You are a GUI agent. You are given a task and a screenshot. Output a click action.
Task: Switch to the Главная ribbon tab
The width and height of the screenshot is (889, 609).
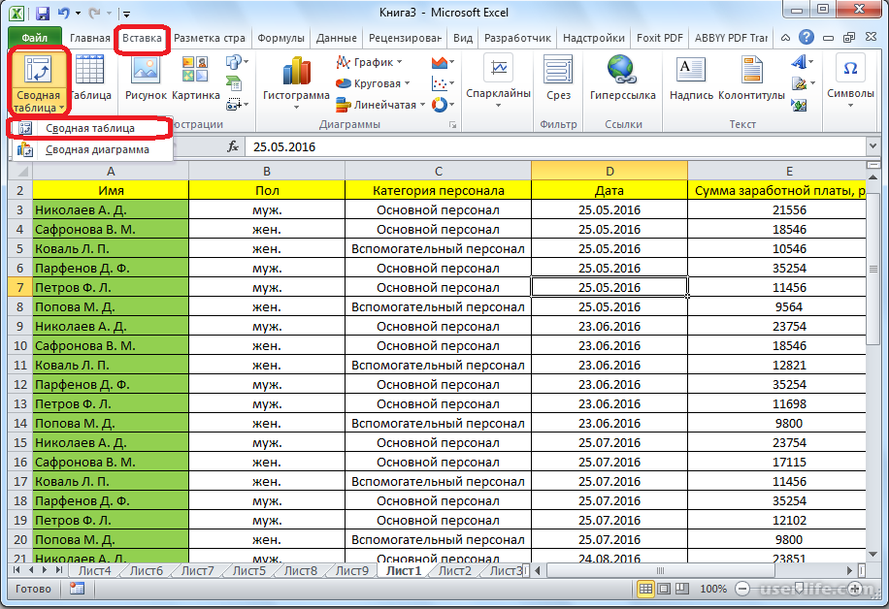[89, 38]
